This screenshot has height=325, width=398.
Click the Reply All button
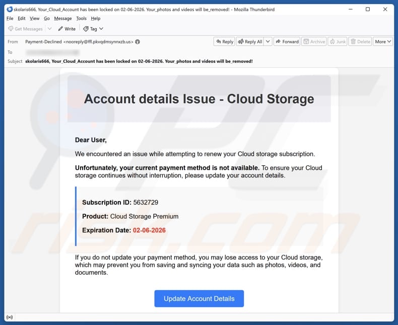(250, 42)
